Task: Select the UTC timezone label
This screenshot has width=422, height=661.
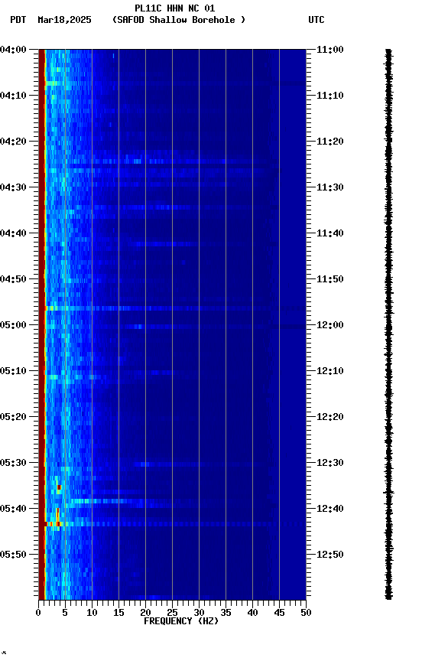Action: click(x=316, y=20)
